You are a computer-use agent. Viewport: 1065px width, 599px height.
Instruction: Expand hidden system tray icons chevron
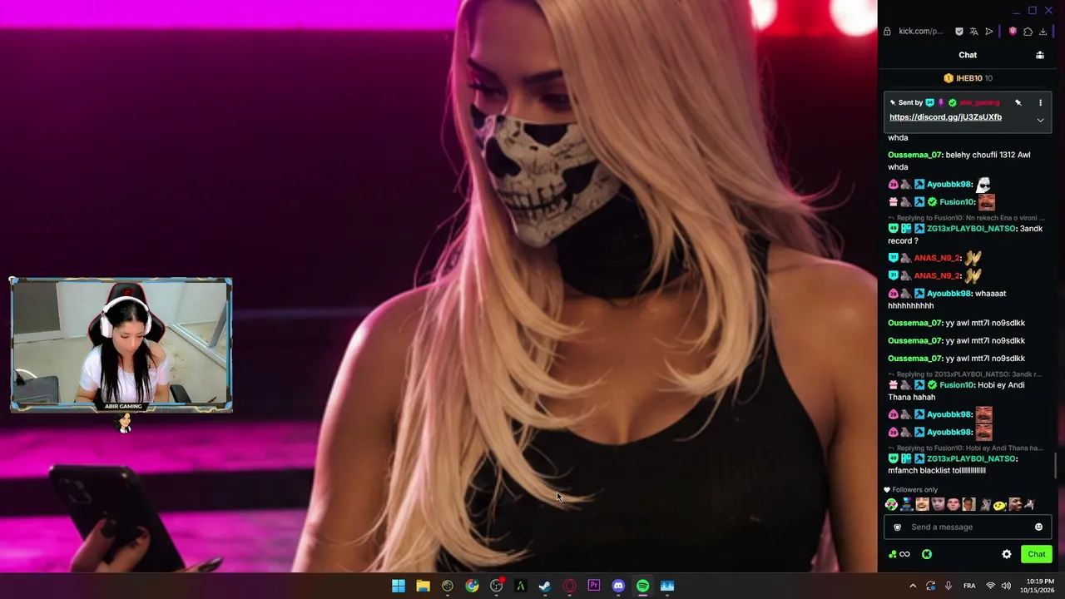pos(913,586)
